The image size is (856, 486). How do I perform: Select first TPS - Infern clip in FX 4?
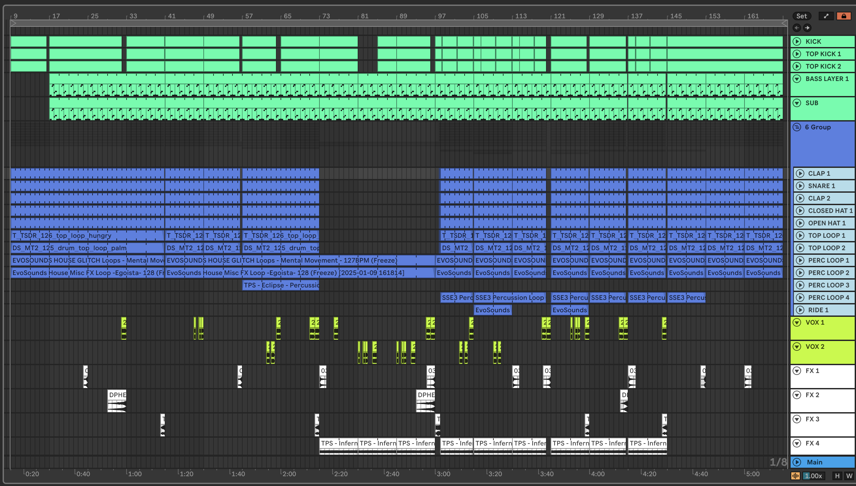(338, 446)
